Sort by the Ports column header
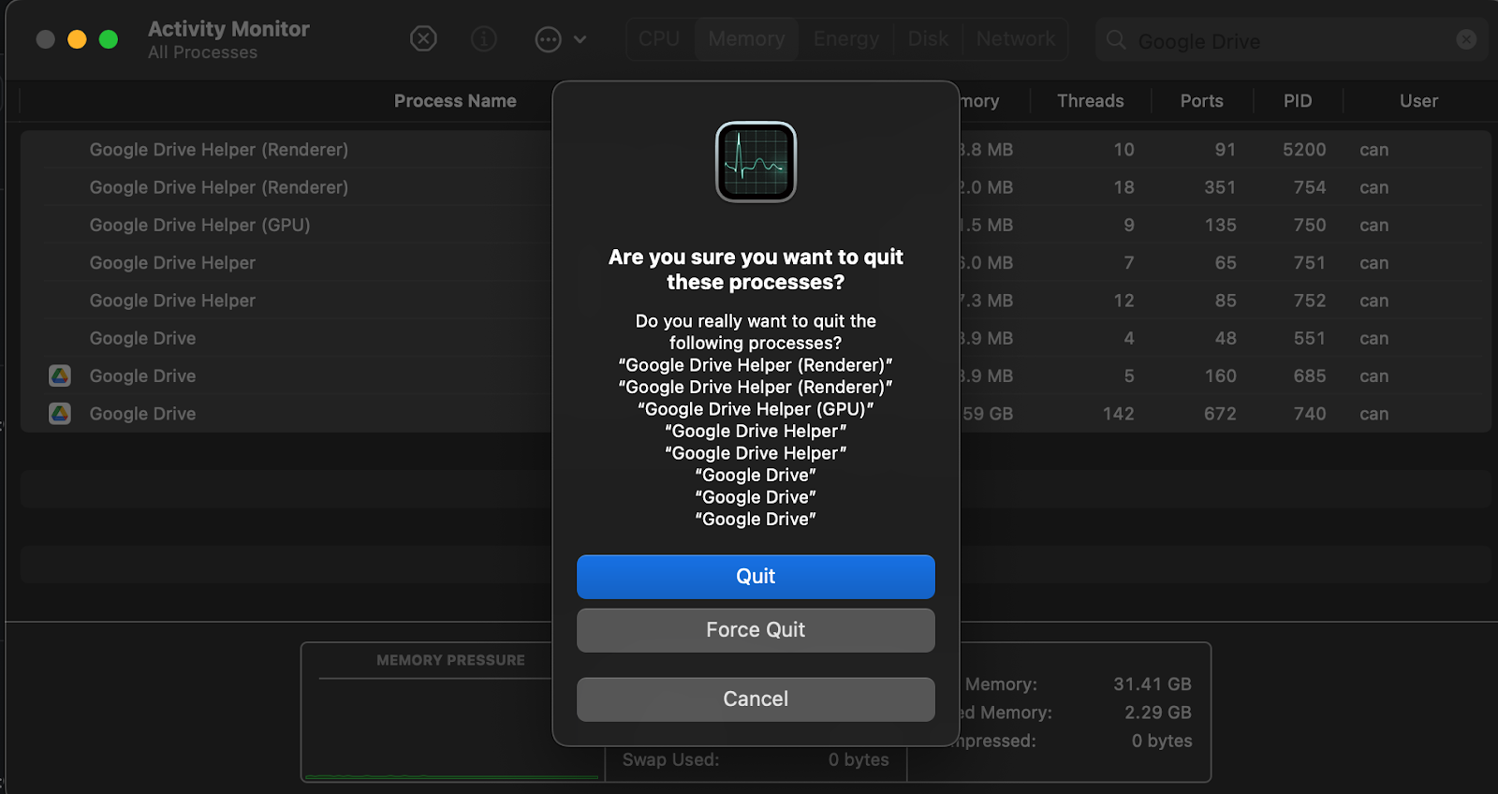 click(x=1202, y=101)
